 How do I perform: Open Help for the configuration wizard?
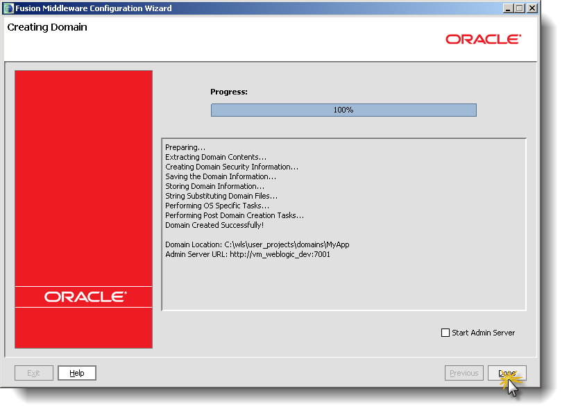point(76,373)
